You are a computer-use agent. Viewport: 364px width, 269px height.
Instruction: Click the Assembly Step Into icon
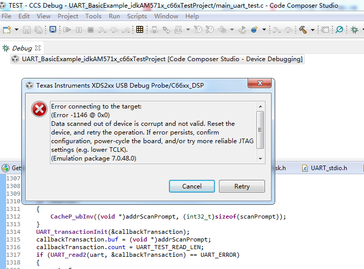tap(277, 30)
